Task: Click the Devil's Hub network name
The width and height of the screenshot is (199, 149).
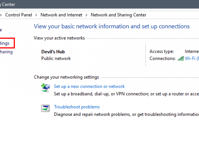Action: (53, 52)
